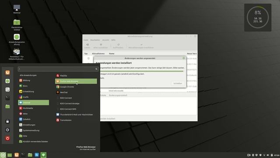
Task: Select the Multimedia category
Action: pyautogui.click(x=33, y=108)
